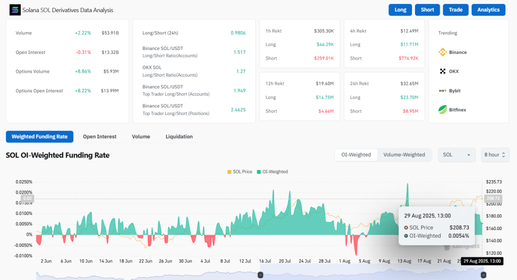
Task: Open the Liquidation tab
Action: pos(179,137)
